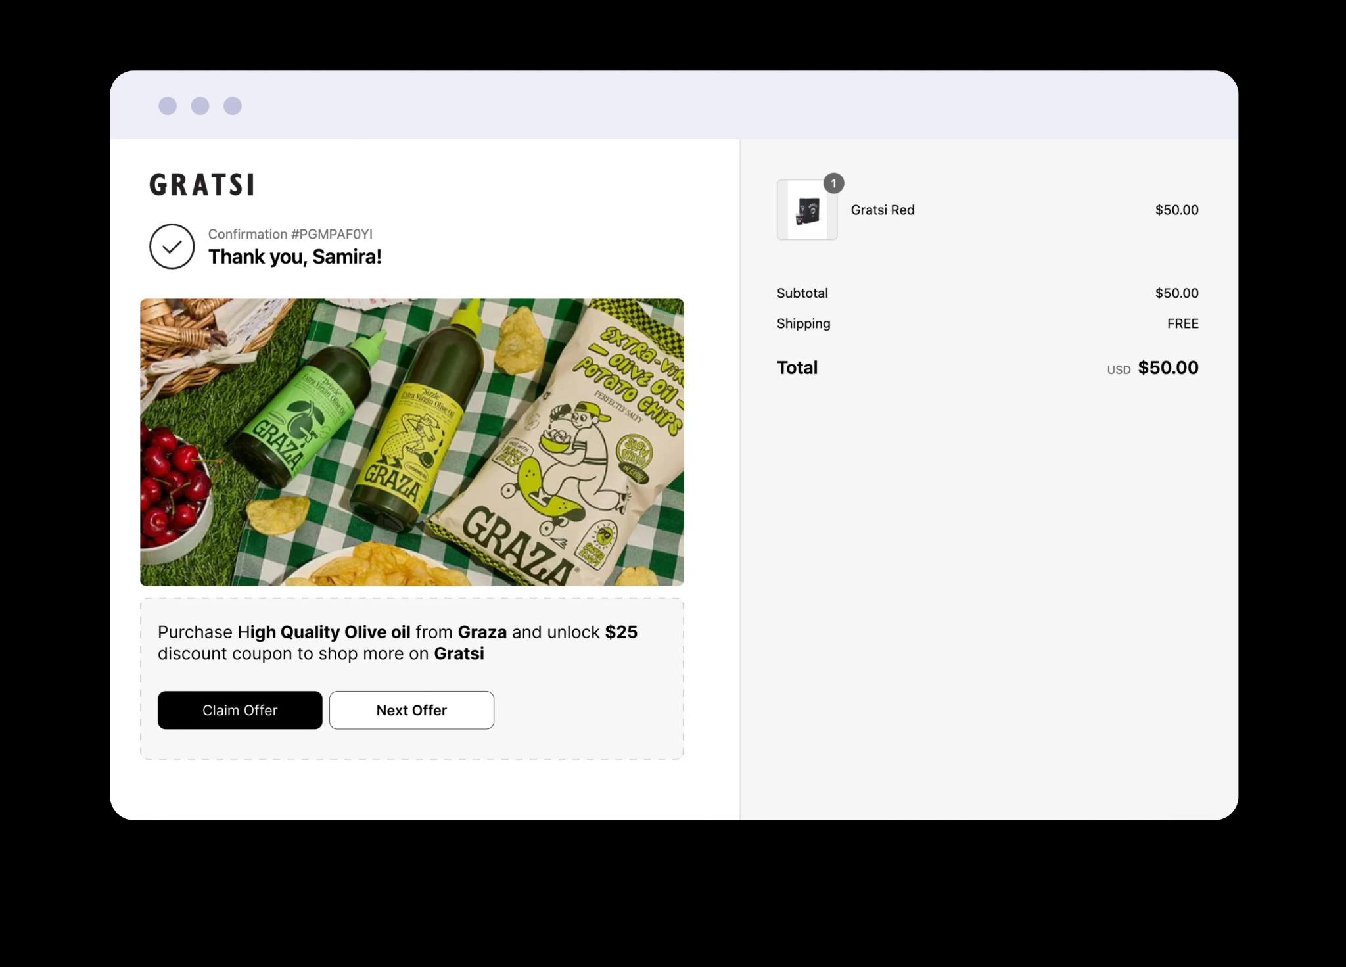Click the Subtotal $50.00 amount

[1177, 293]
